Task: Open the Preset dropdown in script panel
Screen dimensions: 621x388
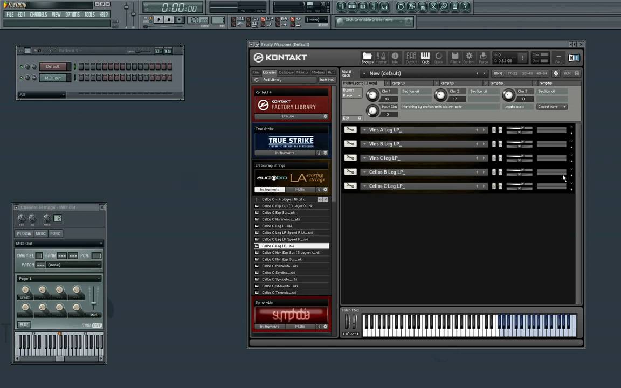Action: (352, 95)
